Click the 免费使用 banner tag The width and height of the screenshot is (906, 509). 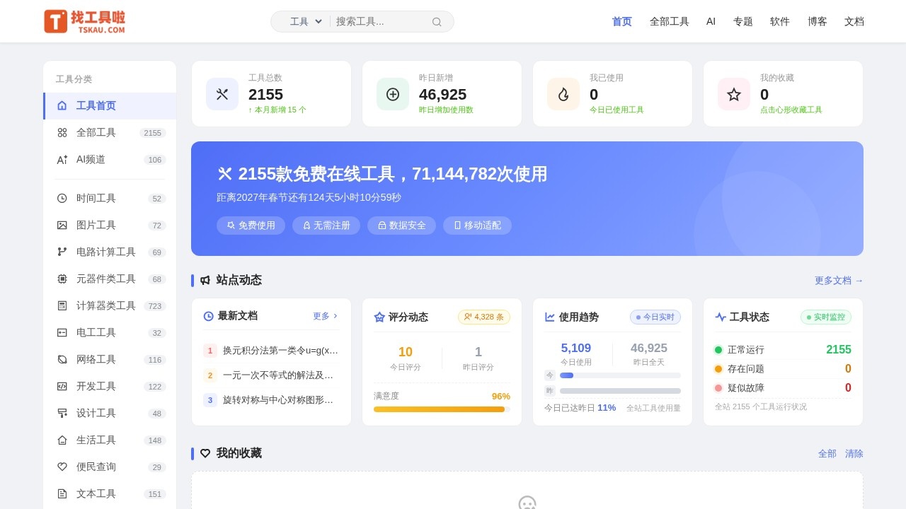point(251,226)
